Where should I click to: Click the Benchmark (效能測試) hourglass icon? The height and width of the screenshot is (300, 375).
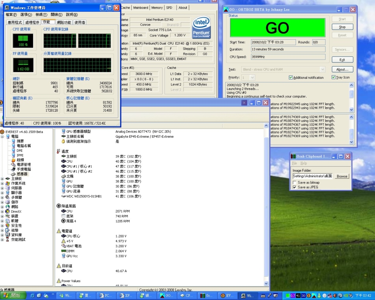(8, 240)
